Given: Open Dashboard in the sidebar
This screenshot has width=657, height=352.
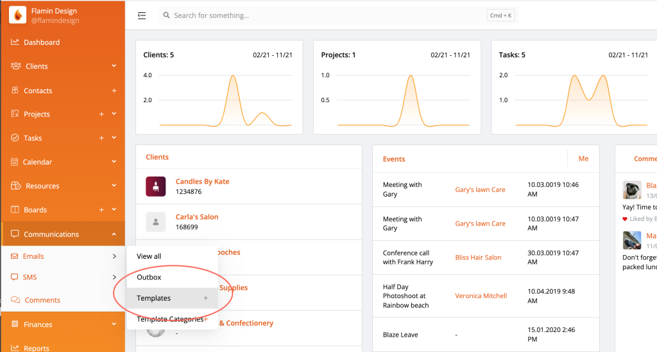Looking at the screenshot, I should pos(41,42).
